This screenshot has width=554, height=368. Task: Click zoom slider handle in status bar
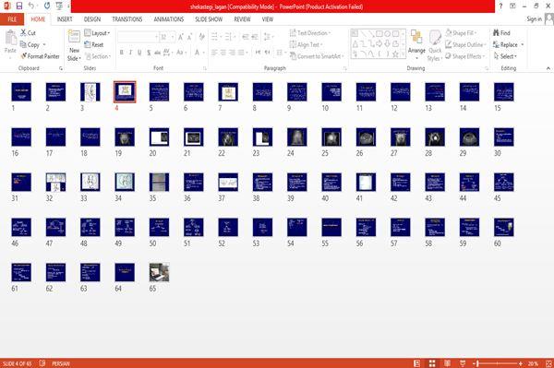[477, 363]
